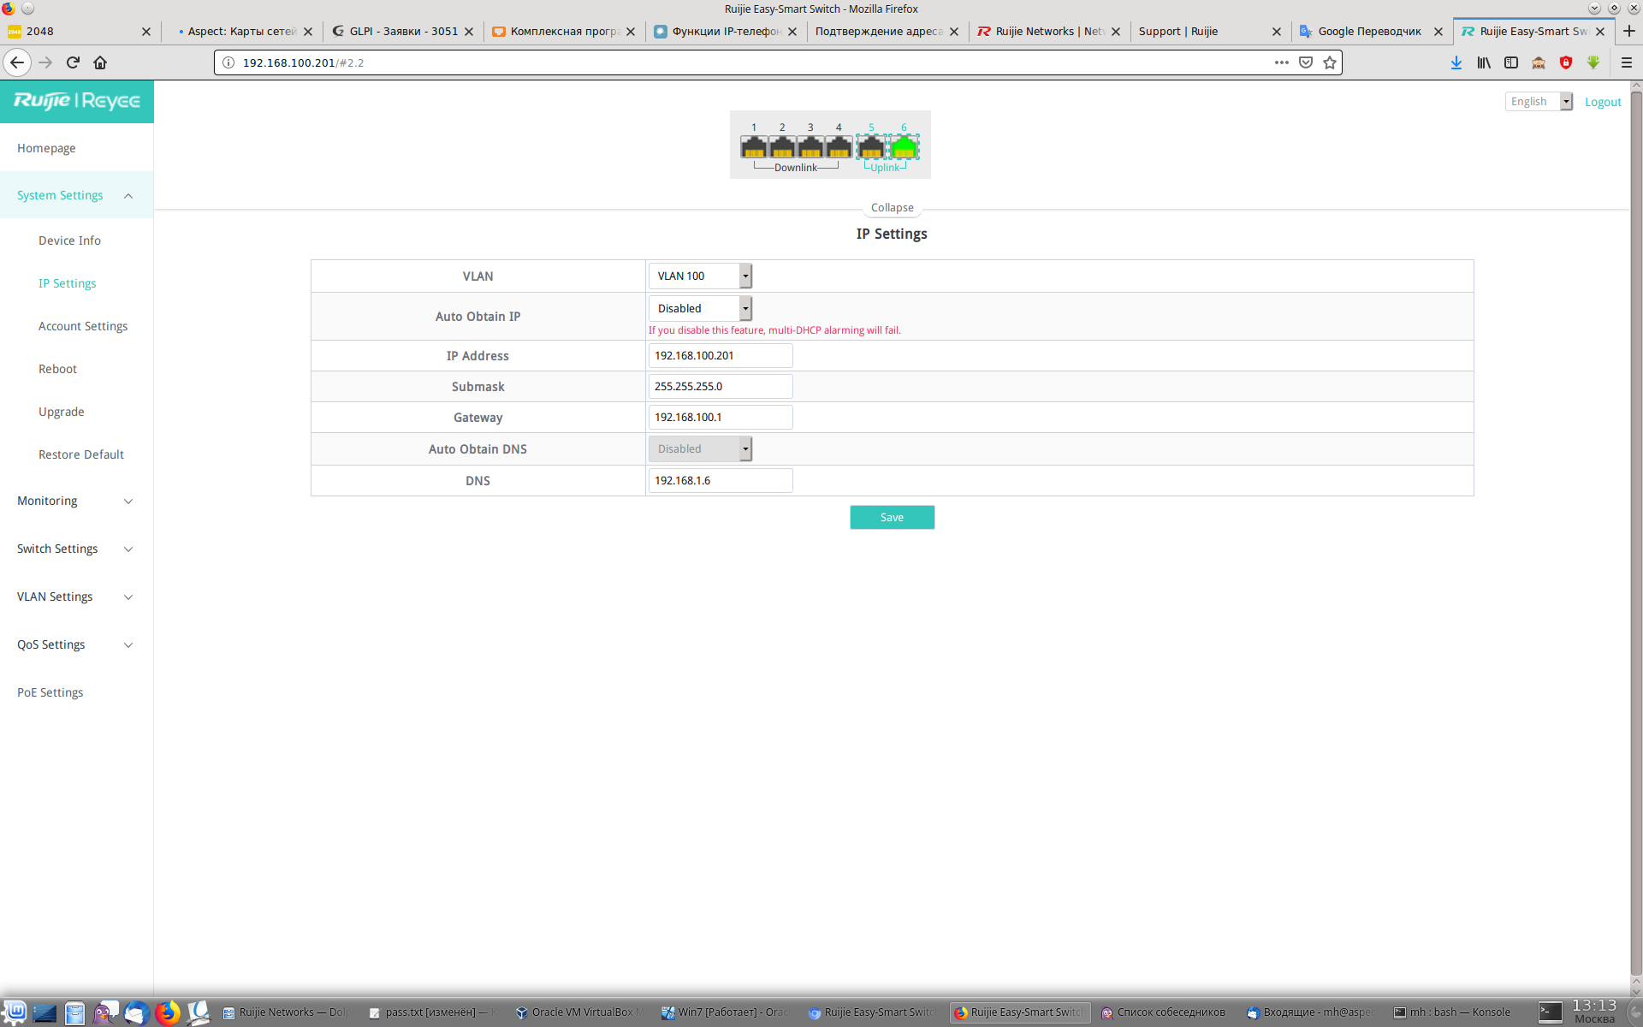The image size is (1643, 1027).
Task: Click the Gateway input field
Action: pos(720,417)
